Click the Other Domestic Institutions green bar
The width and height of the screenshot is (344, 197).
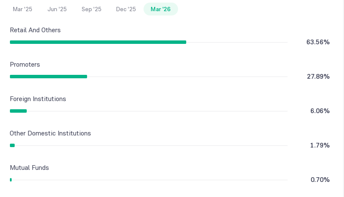coord(12,145)
